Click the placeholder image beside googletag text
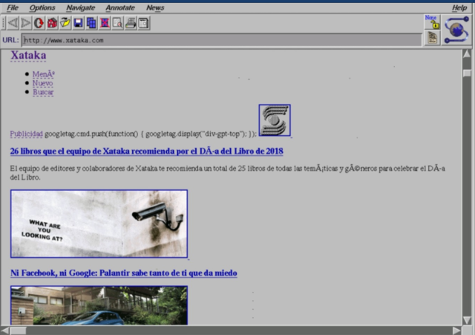This screenshot has height=335, width=475. coord(275,120)
